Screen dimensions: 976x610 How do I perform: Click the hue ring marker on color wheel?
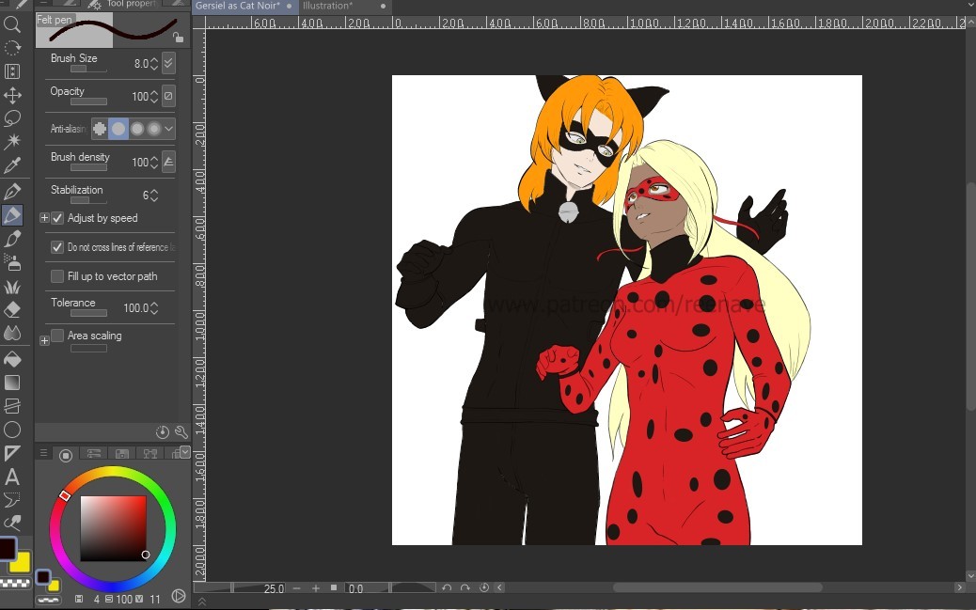click(x=65, y=495)
